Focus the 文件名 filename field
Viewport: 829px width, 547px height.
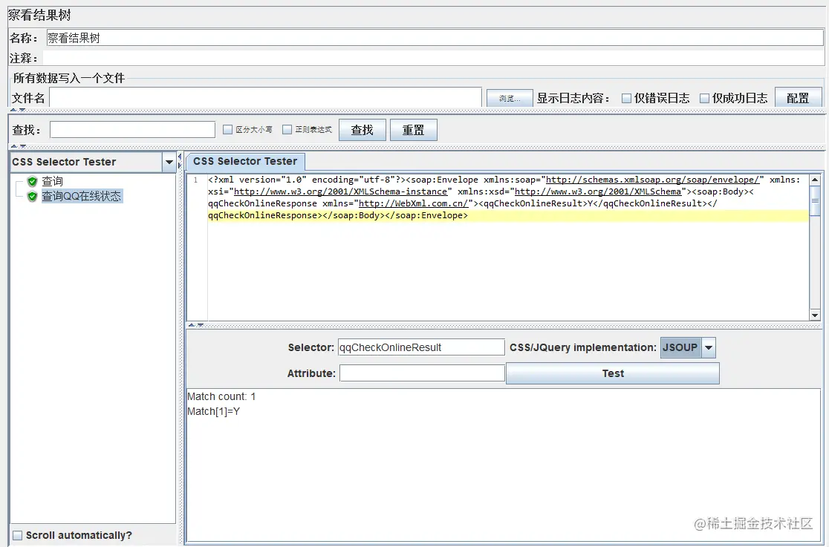pos(265,98)
